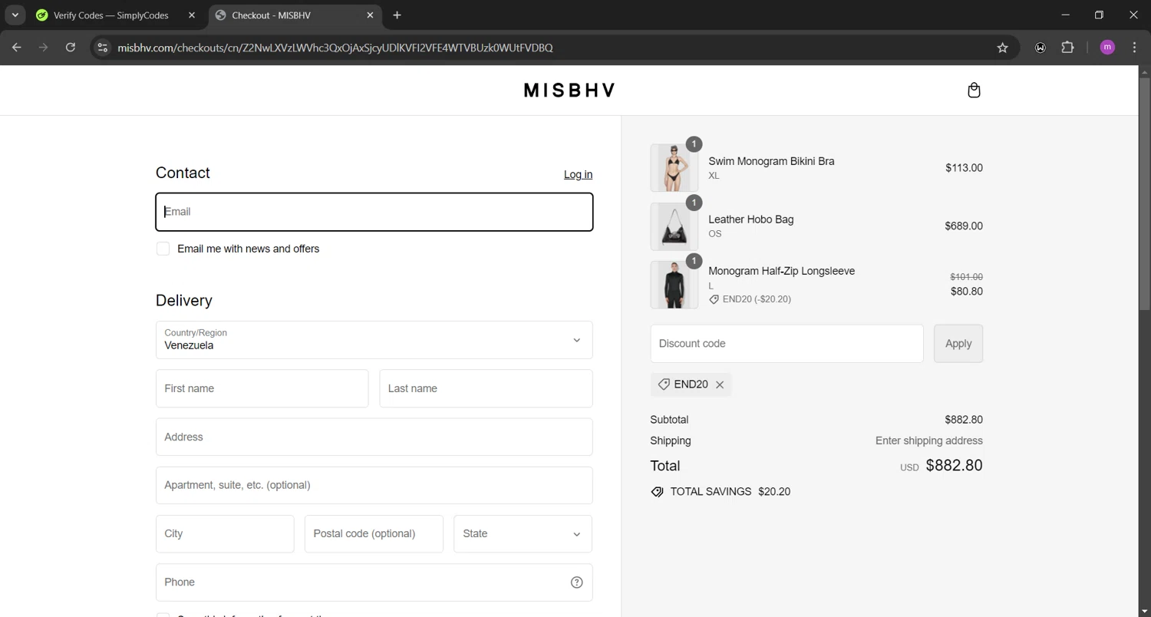Open Chrome three-dot menu
Image resolution: width=1151 pixels, height=617 pixels.
point(1135,48)
